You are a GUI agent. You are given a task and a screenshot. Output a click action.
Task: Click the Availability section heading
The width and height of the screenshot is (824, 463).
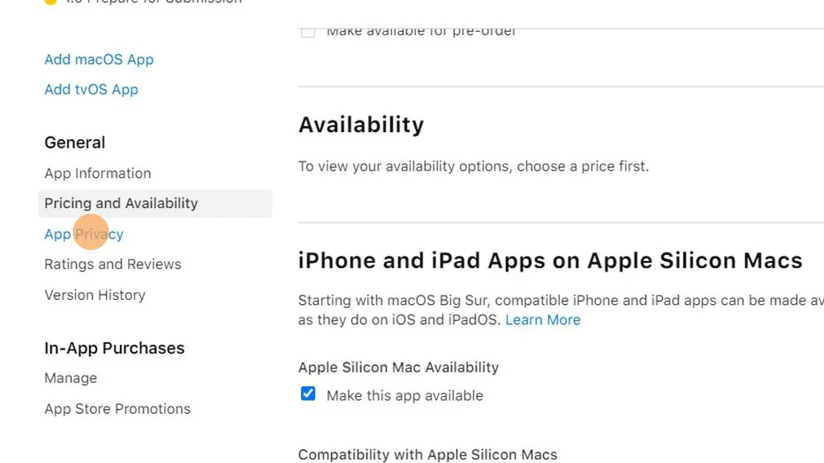pyautogui.click(x=361, y=124)
